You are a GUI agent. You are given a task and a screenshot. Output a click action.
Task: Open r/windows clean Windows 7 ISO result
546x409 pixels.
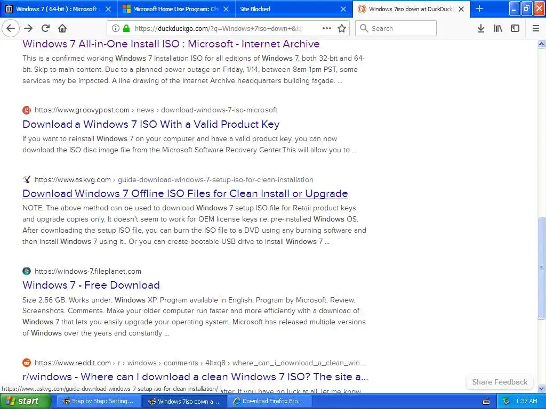pyautogui.click(x=195, y=377)
